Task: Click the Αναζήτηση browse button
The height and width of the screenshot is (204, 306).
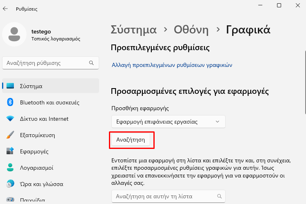Action: [131, 140]
